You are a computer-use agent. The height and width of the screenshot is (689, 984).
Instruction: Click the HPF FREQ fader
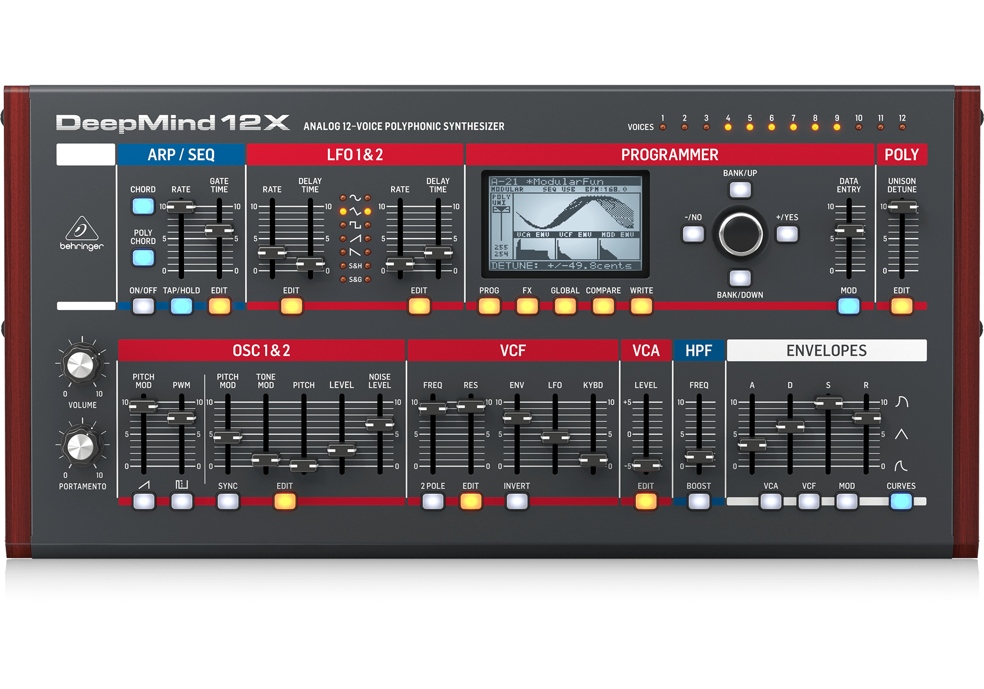coord(699,457)
